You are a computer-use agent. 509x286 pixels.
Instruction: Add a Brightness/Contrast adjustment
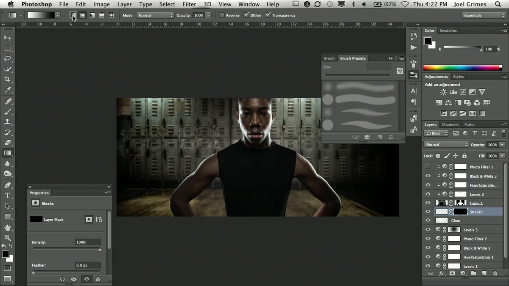click(443, 92)
